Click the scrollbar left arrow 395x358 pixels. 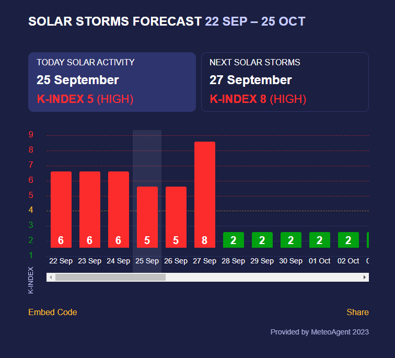tap(51, 278)
